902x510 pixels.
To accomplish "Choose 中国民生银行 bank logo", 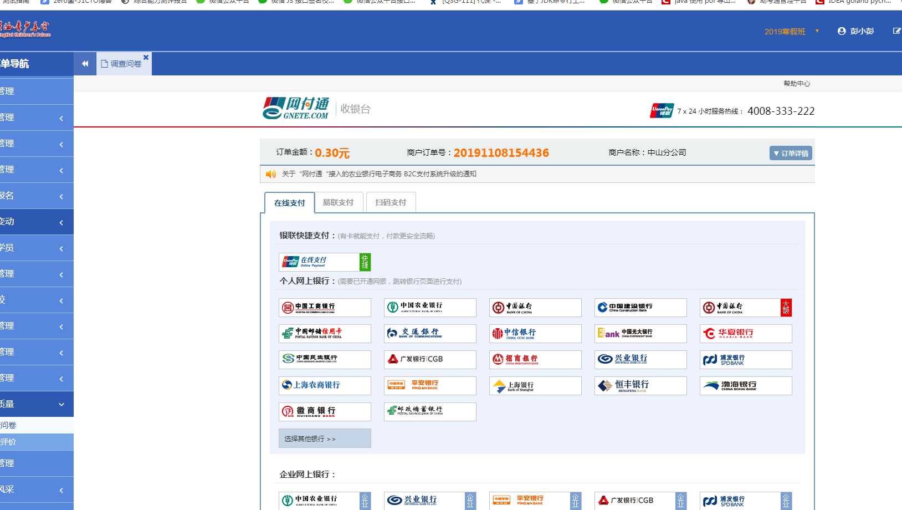I will click(325, 360).
